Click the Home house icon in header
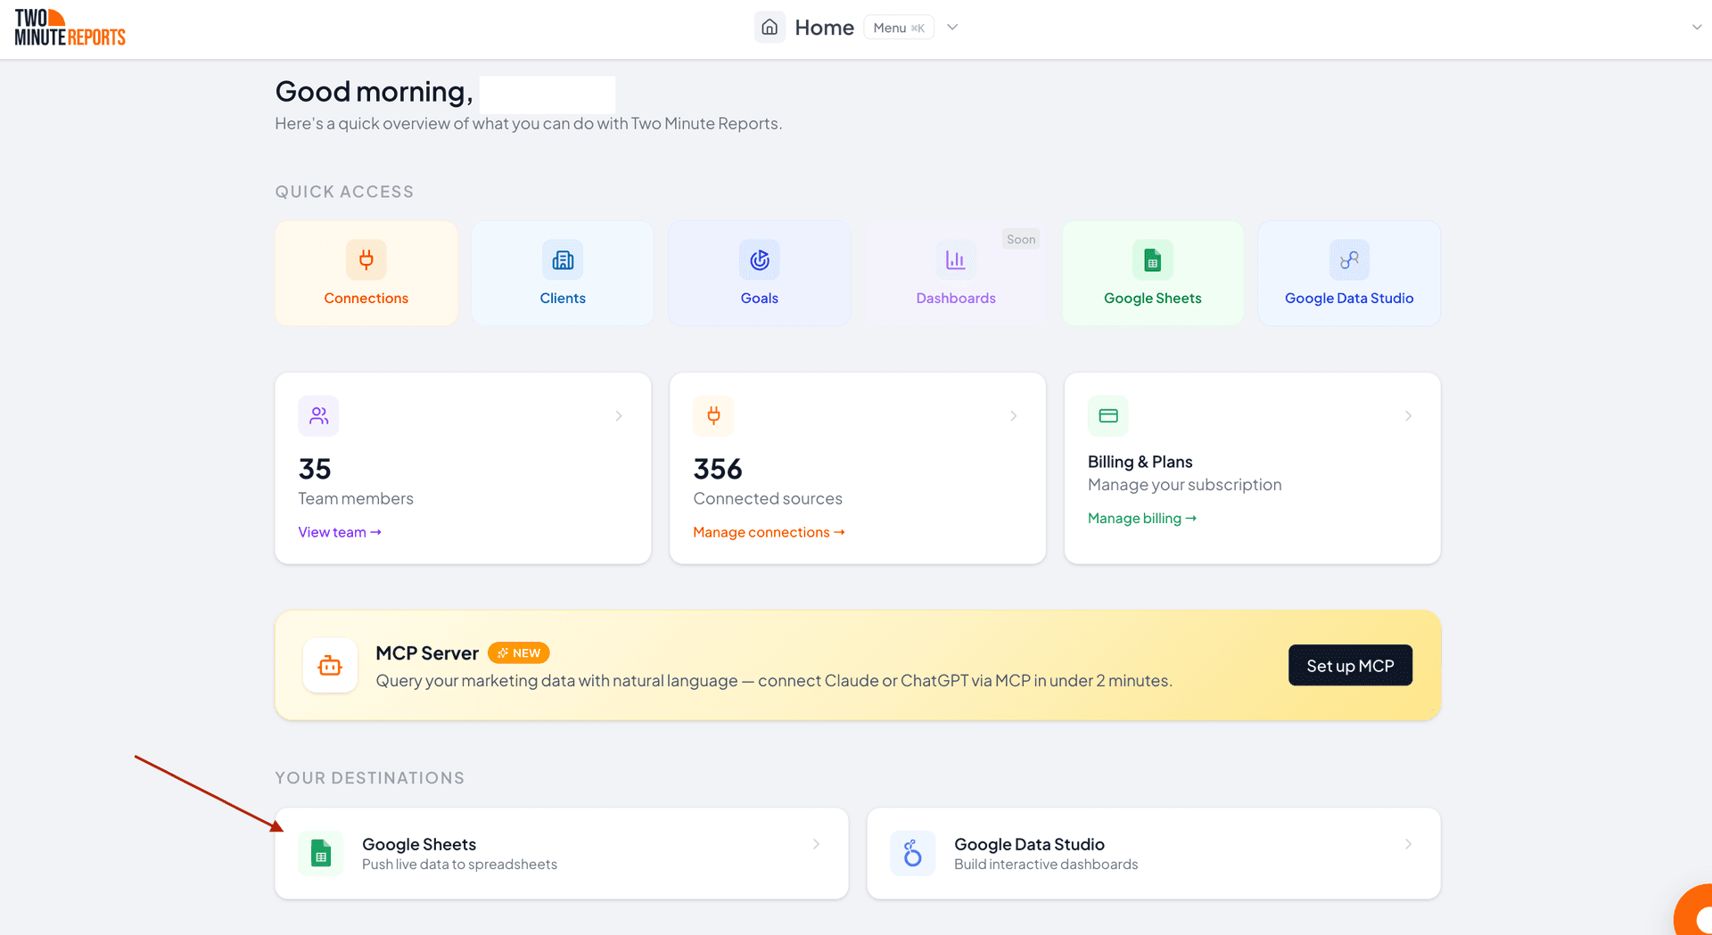Screen dimensions: 1712x935 click(x=770, y=28)
